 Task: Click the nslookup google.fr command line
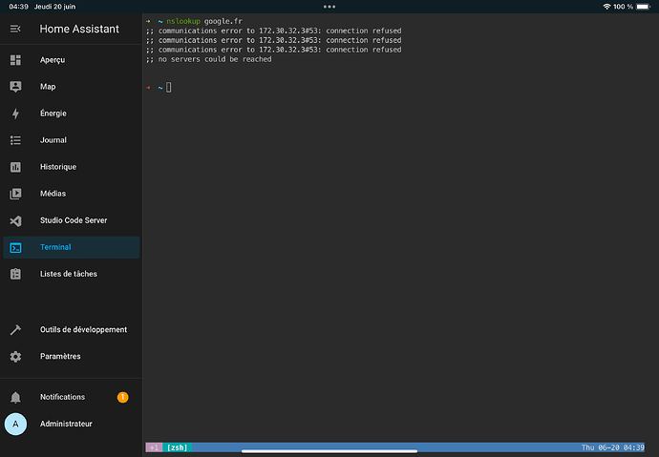[204, 21]
